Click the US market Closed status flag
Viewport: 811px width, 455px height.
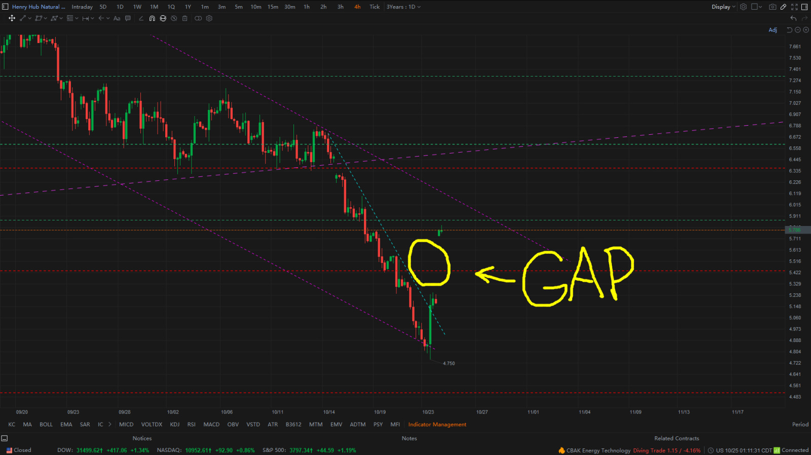[x=19, y=450]
